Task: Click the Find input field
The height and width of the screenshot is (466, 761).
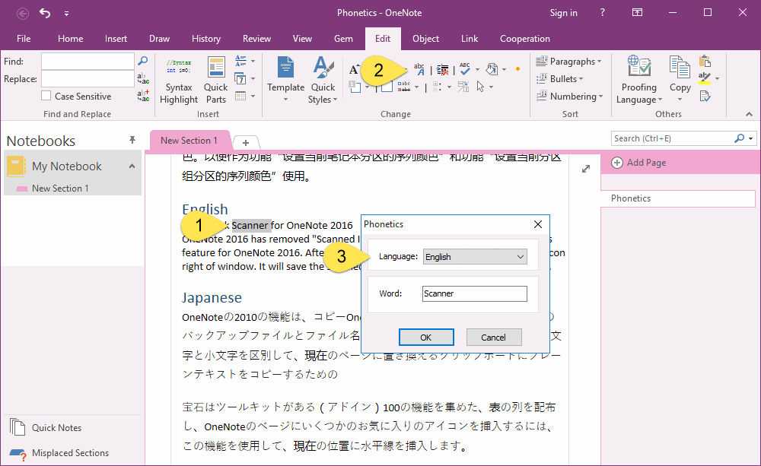Action: 88,61
